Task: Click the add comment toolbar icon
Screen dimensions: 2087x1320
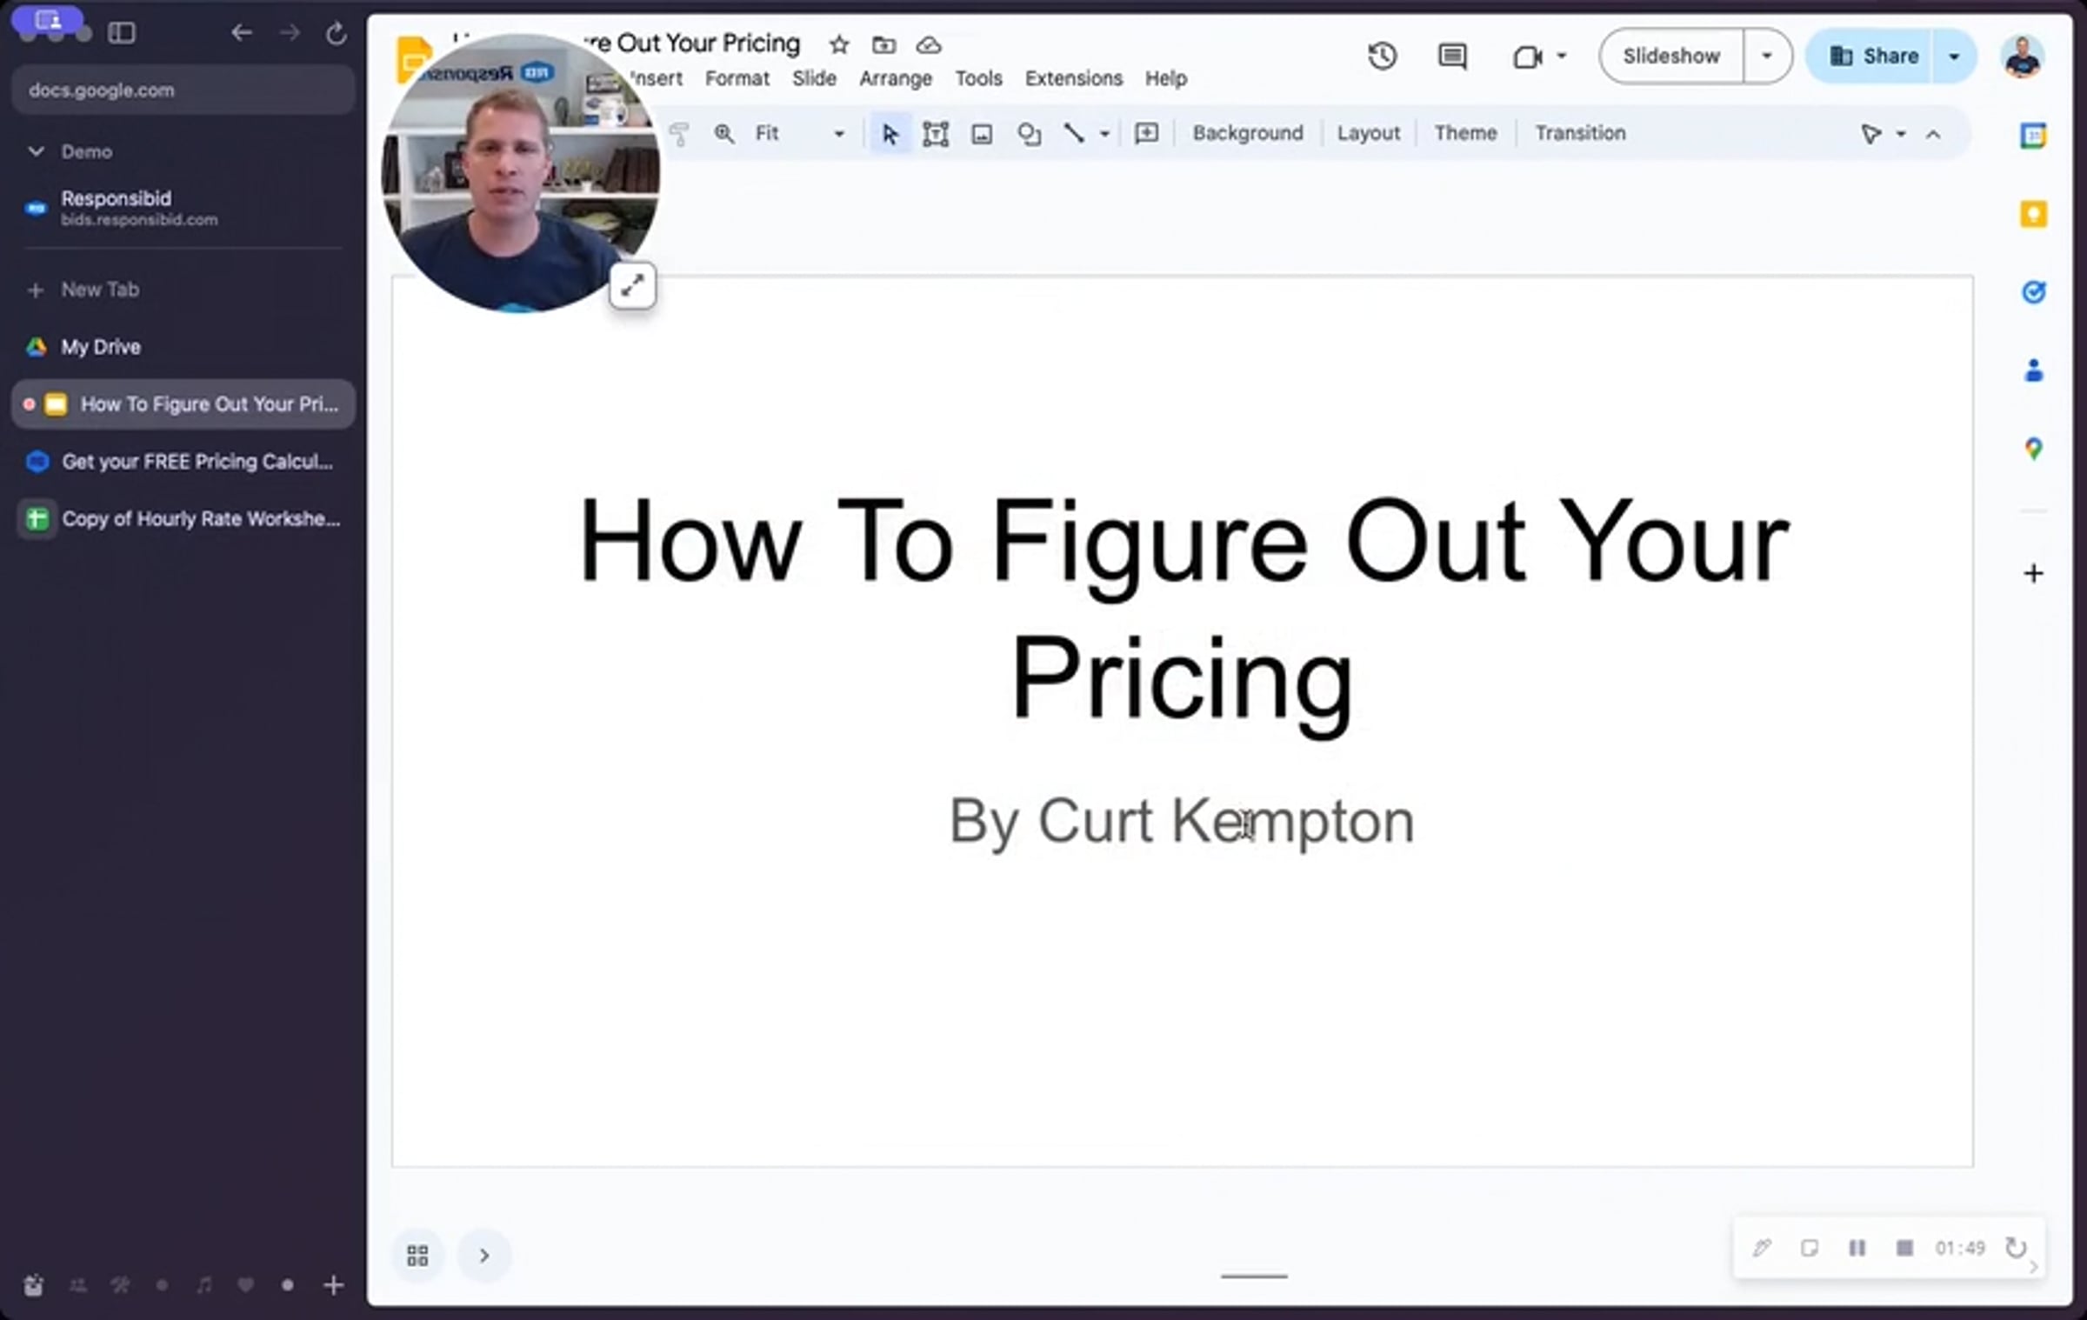Action: pos(1146,133)
